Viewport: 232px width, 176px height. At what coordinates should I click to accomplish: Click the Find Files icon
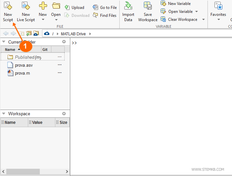click(x=105, y=16)
